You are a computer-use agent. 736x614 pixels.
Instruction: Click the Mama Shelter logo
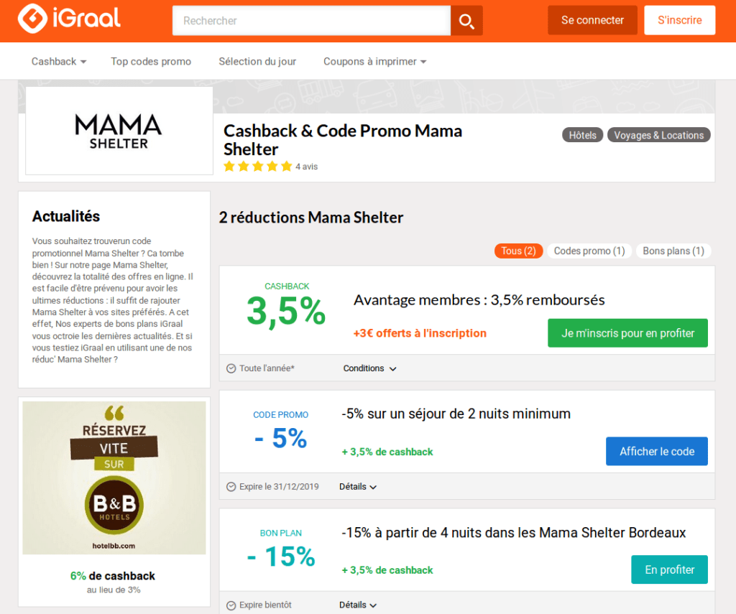click(119, 131)
